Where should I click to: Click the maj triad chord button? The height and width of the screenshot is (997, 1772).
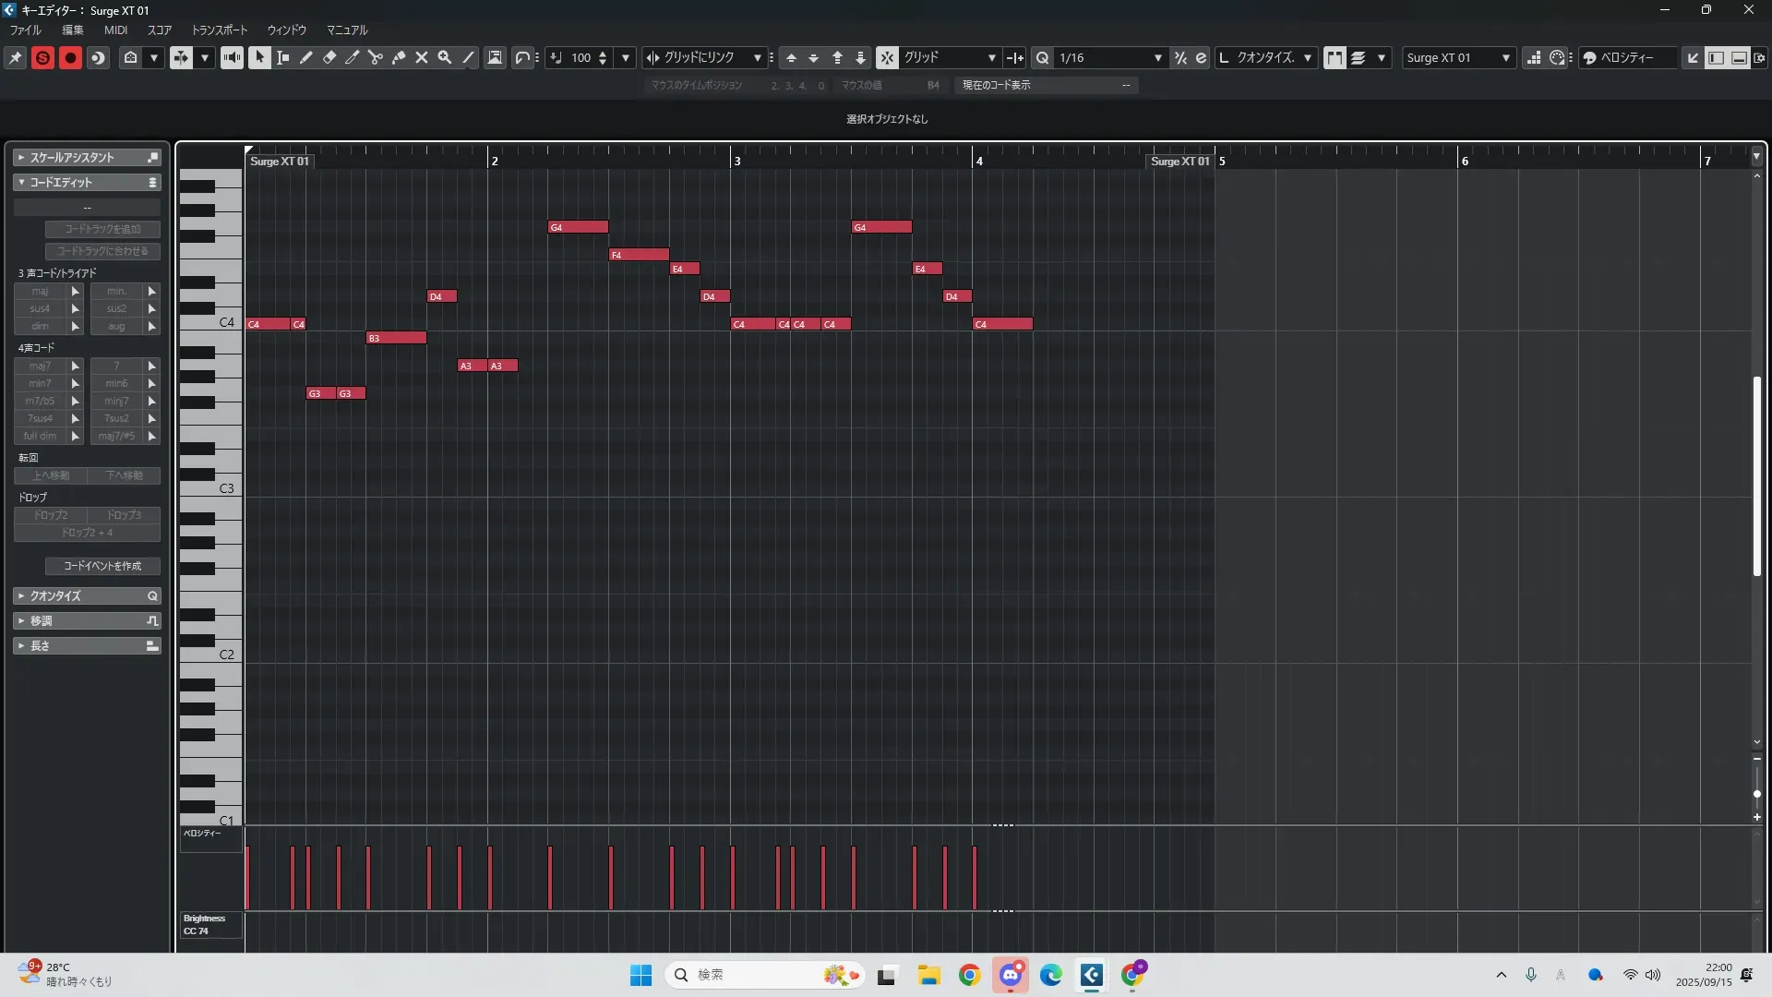(x=40, y=291)
